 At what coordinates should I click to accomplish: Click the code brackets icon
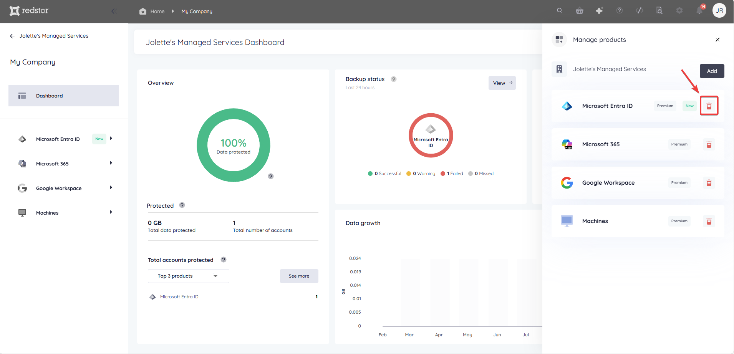[640, 11]
